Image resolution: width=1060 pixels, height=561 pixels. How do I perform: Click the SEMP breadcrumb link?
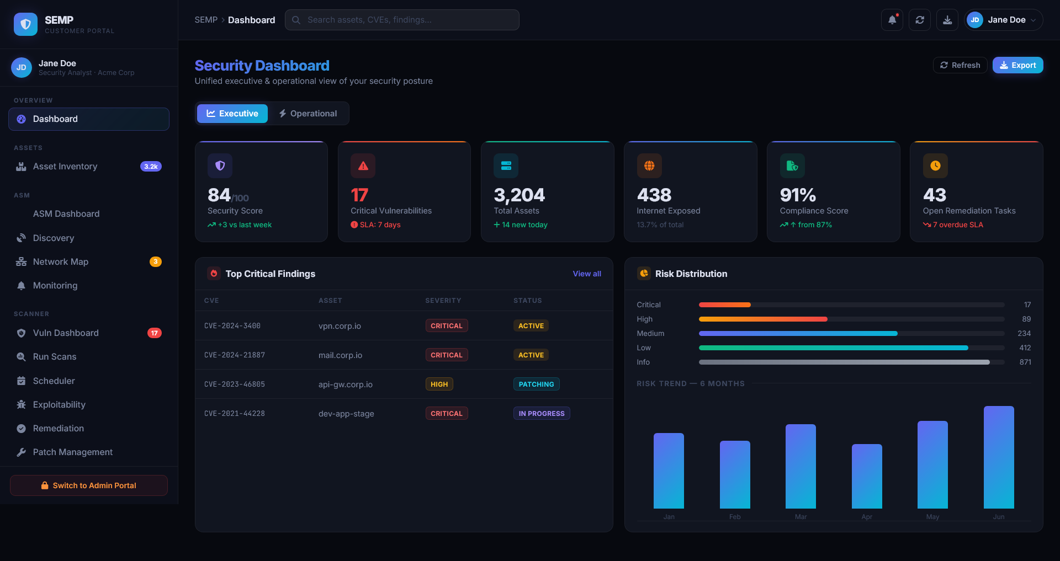[206, 20]
